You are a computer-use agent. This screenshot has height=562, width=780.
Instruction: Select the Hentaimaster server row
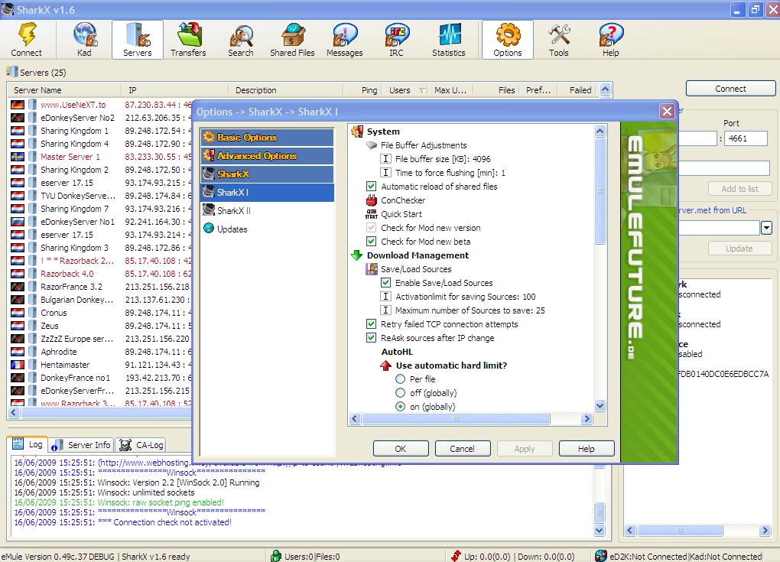point(101,365)
